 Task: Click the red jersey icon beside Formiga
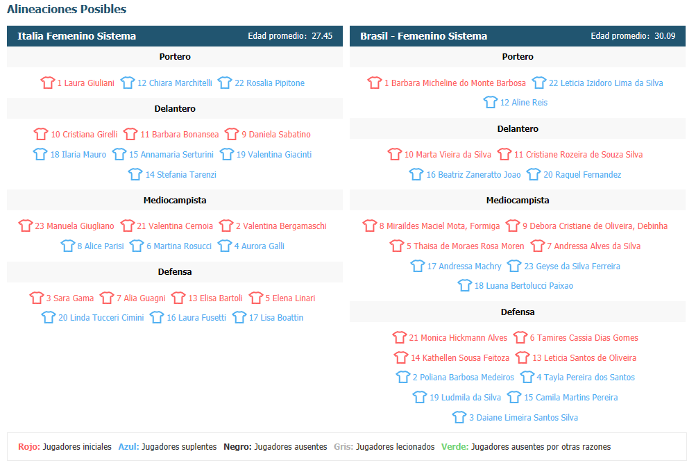[370, 226]
